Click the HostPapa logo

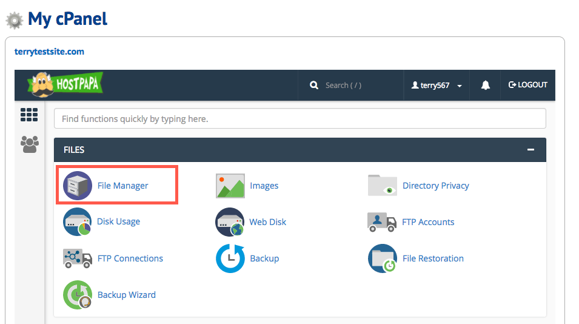coord(65,84)
